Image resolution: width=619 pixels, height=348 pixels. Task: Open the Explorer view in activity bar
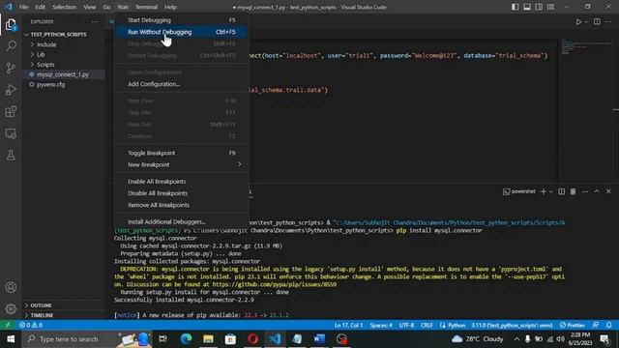[x=11, y=25]
